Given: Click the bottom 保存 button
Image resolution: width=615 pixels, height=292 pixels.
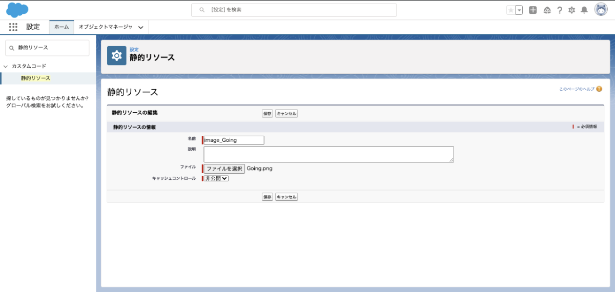Looking at the screenshot, I should 268,197.
